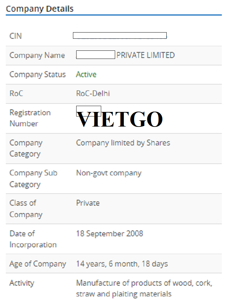Viewport: 227px width, 300px height.
Task: Select the Class of Company label
Action: coord(26,209)
